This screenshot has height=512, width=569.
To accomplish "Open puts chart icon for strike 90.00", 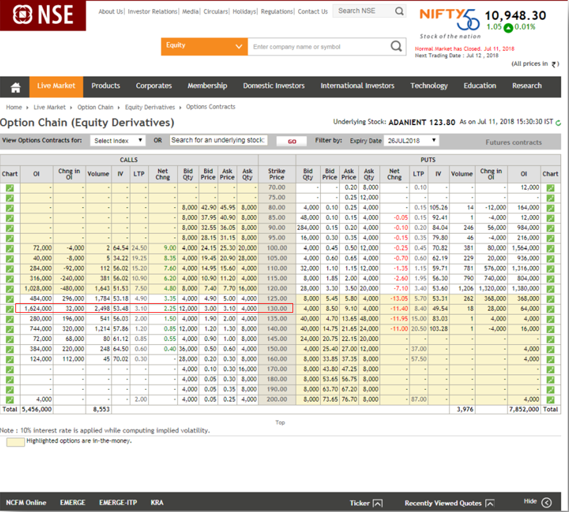I will (x=550, y=228).
